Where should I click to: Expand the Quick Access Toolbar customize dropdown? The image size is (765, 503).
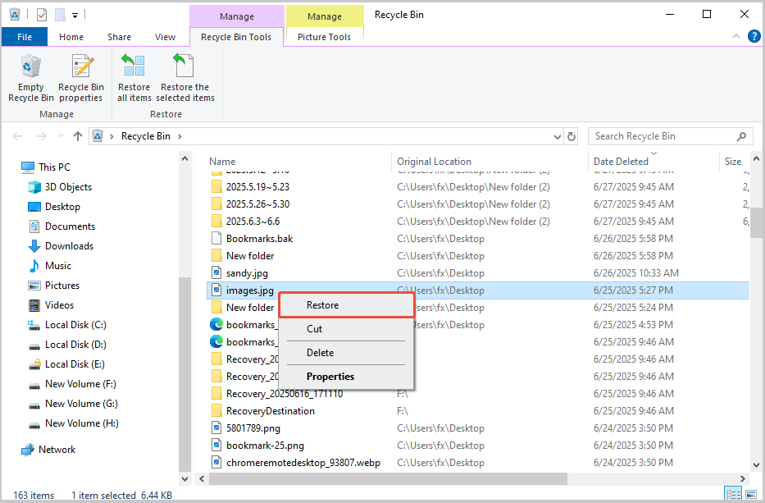click(x=75, y=15)
